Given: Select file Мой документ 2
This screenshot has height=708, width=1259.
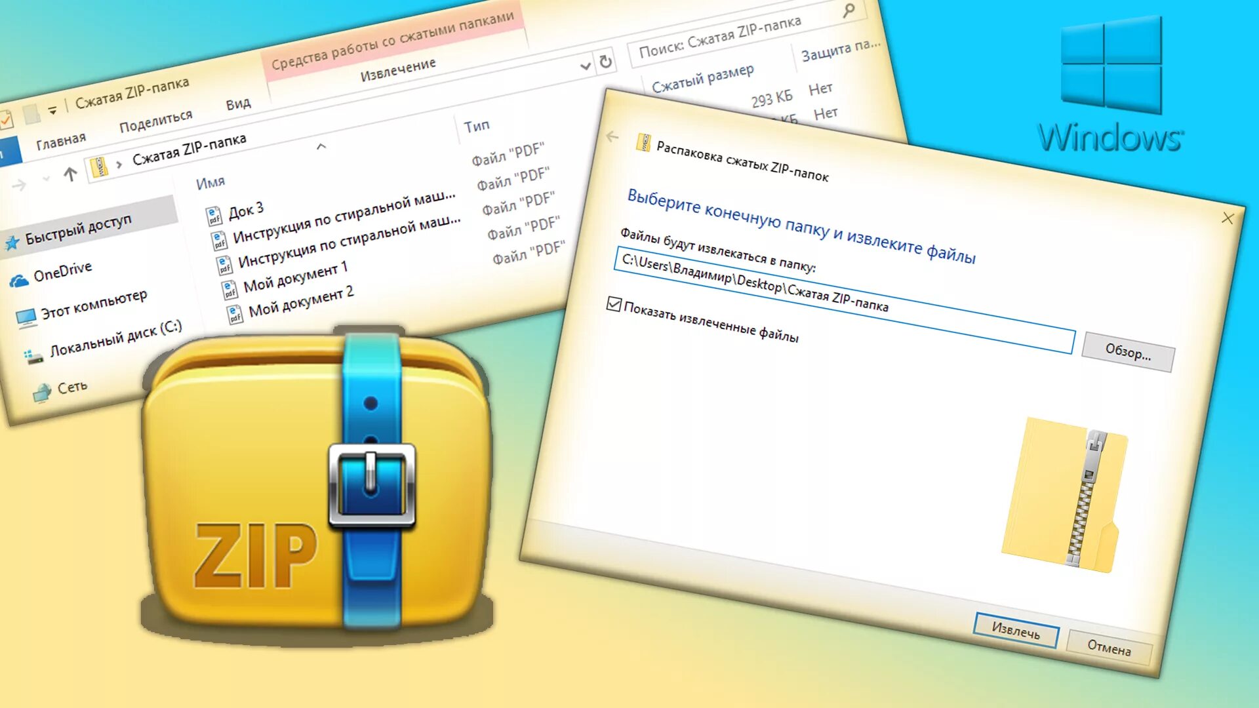Looking at the screenshot, I should [x=301, y=302].
